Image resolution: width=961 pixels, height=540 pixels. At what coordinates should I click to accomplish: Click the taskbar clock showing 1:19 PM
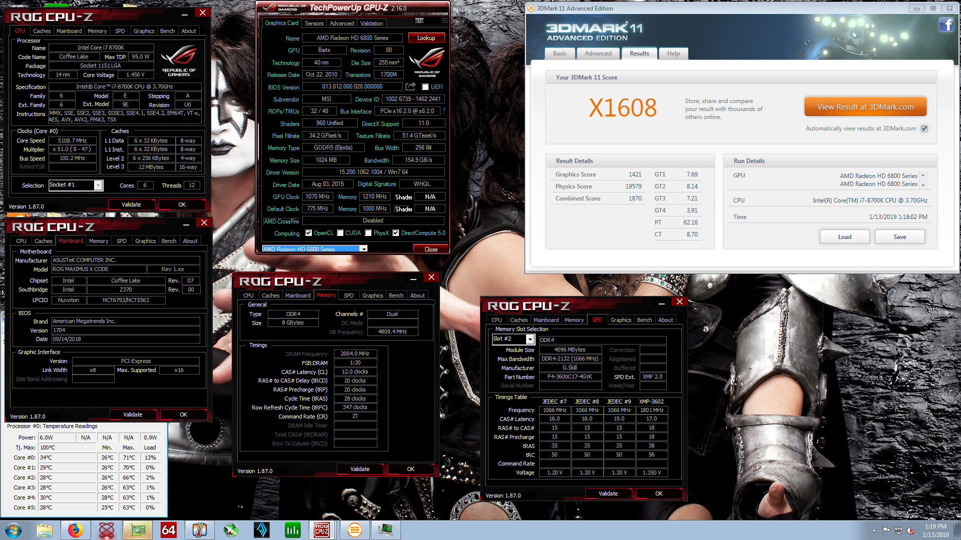click(935, 530)
